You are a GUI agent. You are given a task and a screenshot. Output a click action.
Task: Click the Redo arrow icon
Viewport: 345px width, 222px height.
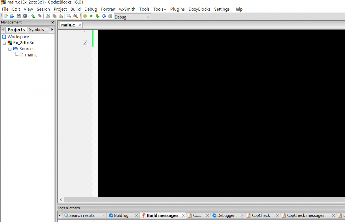coord(40,16)
